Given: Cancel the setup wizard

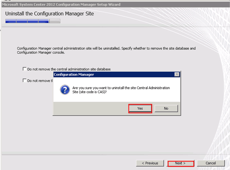Looking at the screenshot, I should click(x=211, y=163).
